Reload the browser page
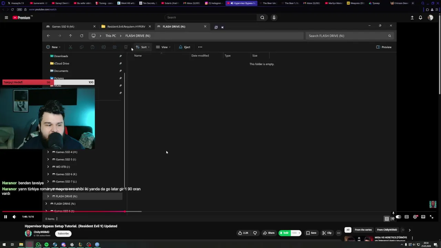Viewport: 441px width, 248px height. (x=12, y=10)
